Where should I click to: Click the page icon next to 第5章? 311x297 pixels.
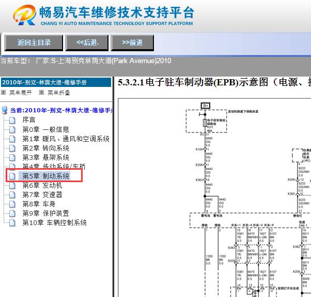(12, 176)
